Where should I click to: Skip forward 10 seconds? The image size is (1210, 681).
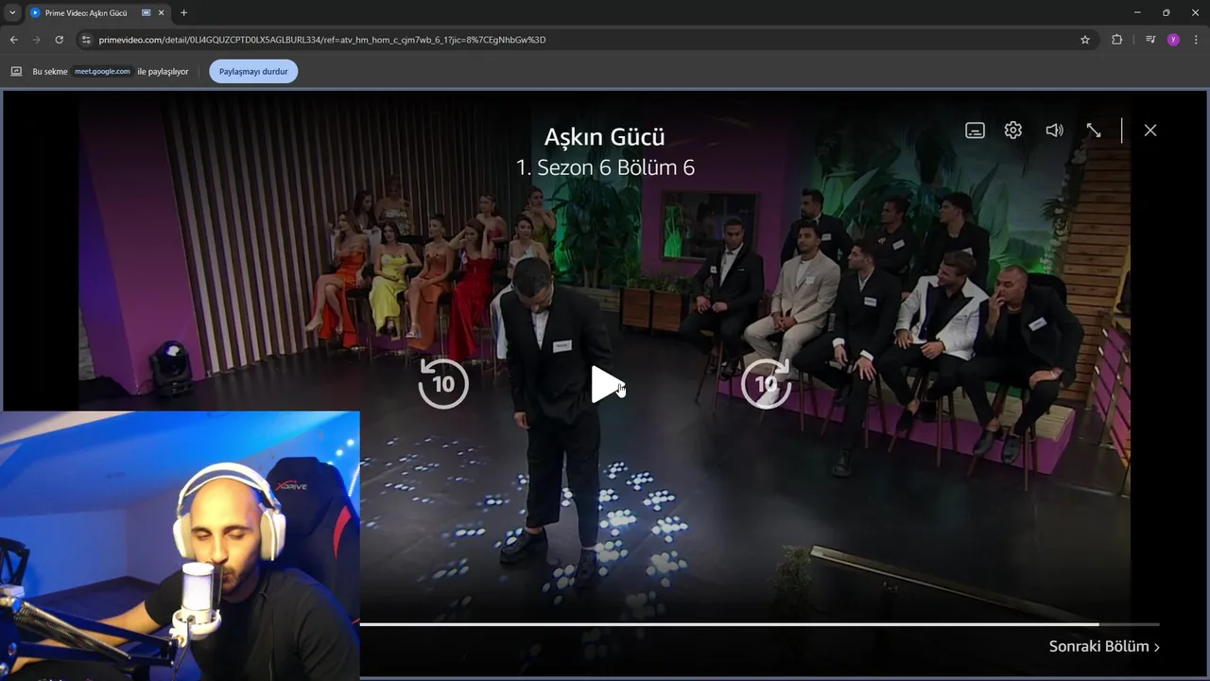tap(766, 383)
